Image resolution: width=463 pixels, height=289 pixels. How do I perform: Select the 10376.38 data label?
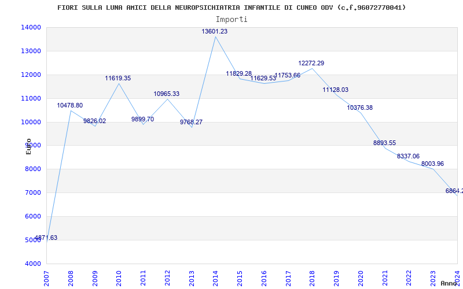point(359,108)
